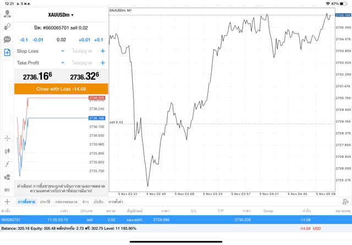Click the chart objects shapes icon

click(x=7, y=177)
